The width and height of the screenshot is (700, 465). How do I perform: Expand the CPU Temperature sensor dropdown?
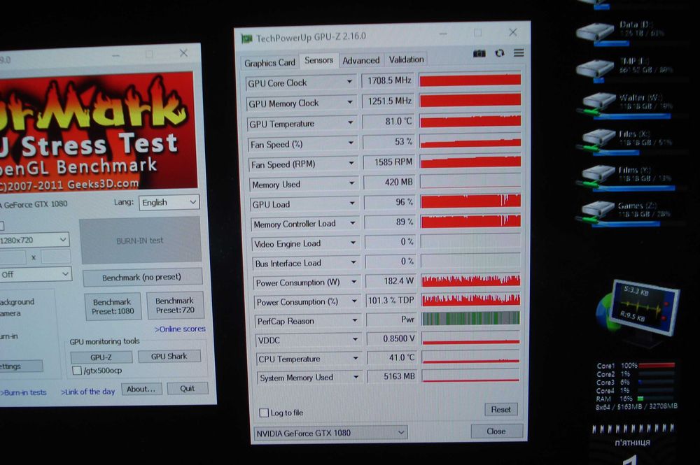356,359
